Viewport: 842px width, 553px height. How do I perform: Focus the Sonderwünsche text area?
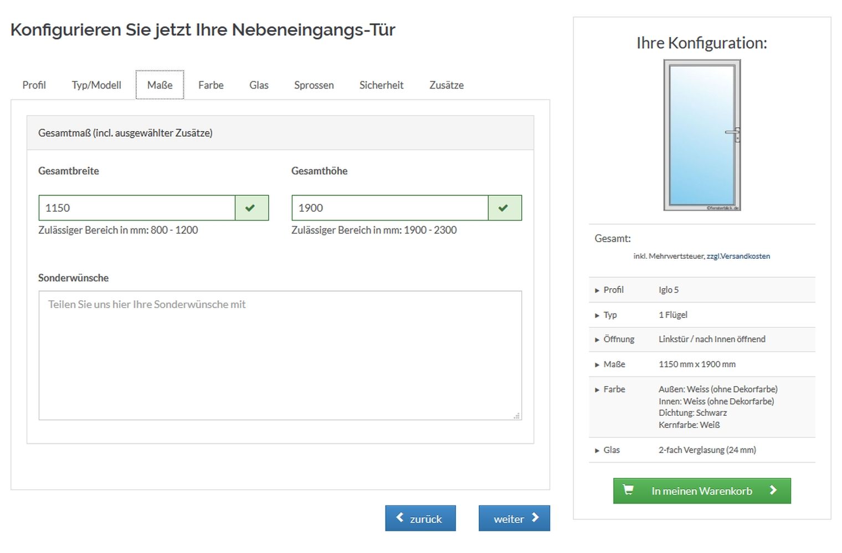(x=280, y=355)
